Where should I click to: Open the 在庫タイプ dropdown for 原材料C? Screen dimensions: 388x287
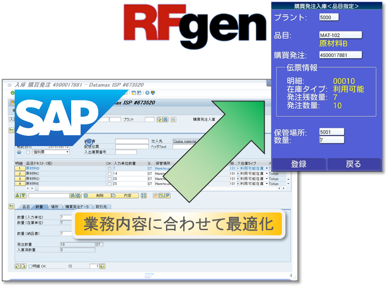point(266,173)
